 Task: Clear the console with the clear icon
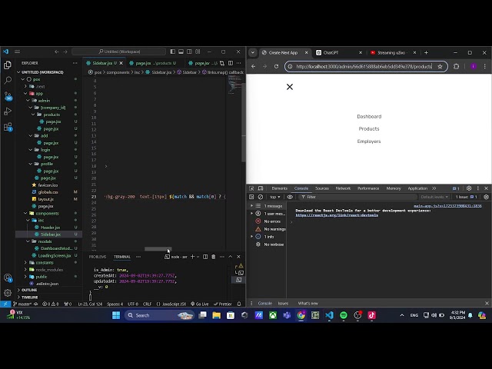261,197
